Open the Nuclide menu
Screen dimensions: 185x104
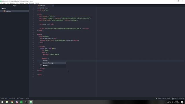point(37,3)
